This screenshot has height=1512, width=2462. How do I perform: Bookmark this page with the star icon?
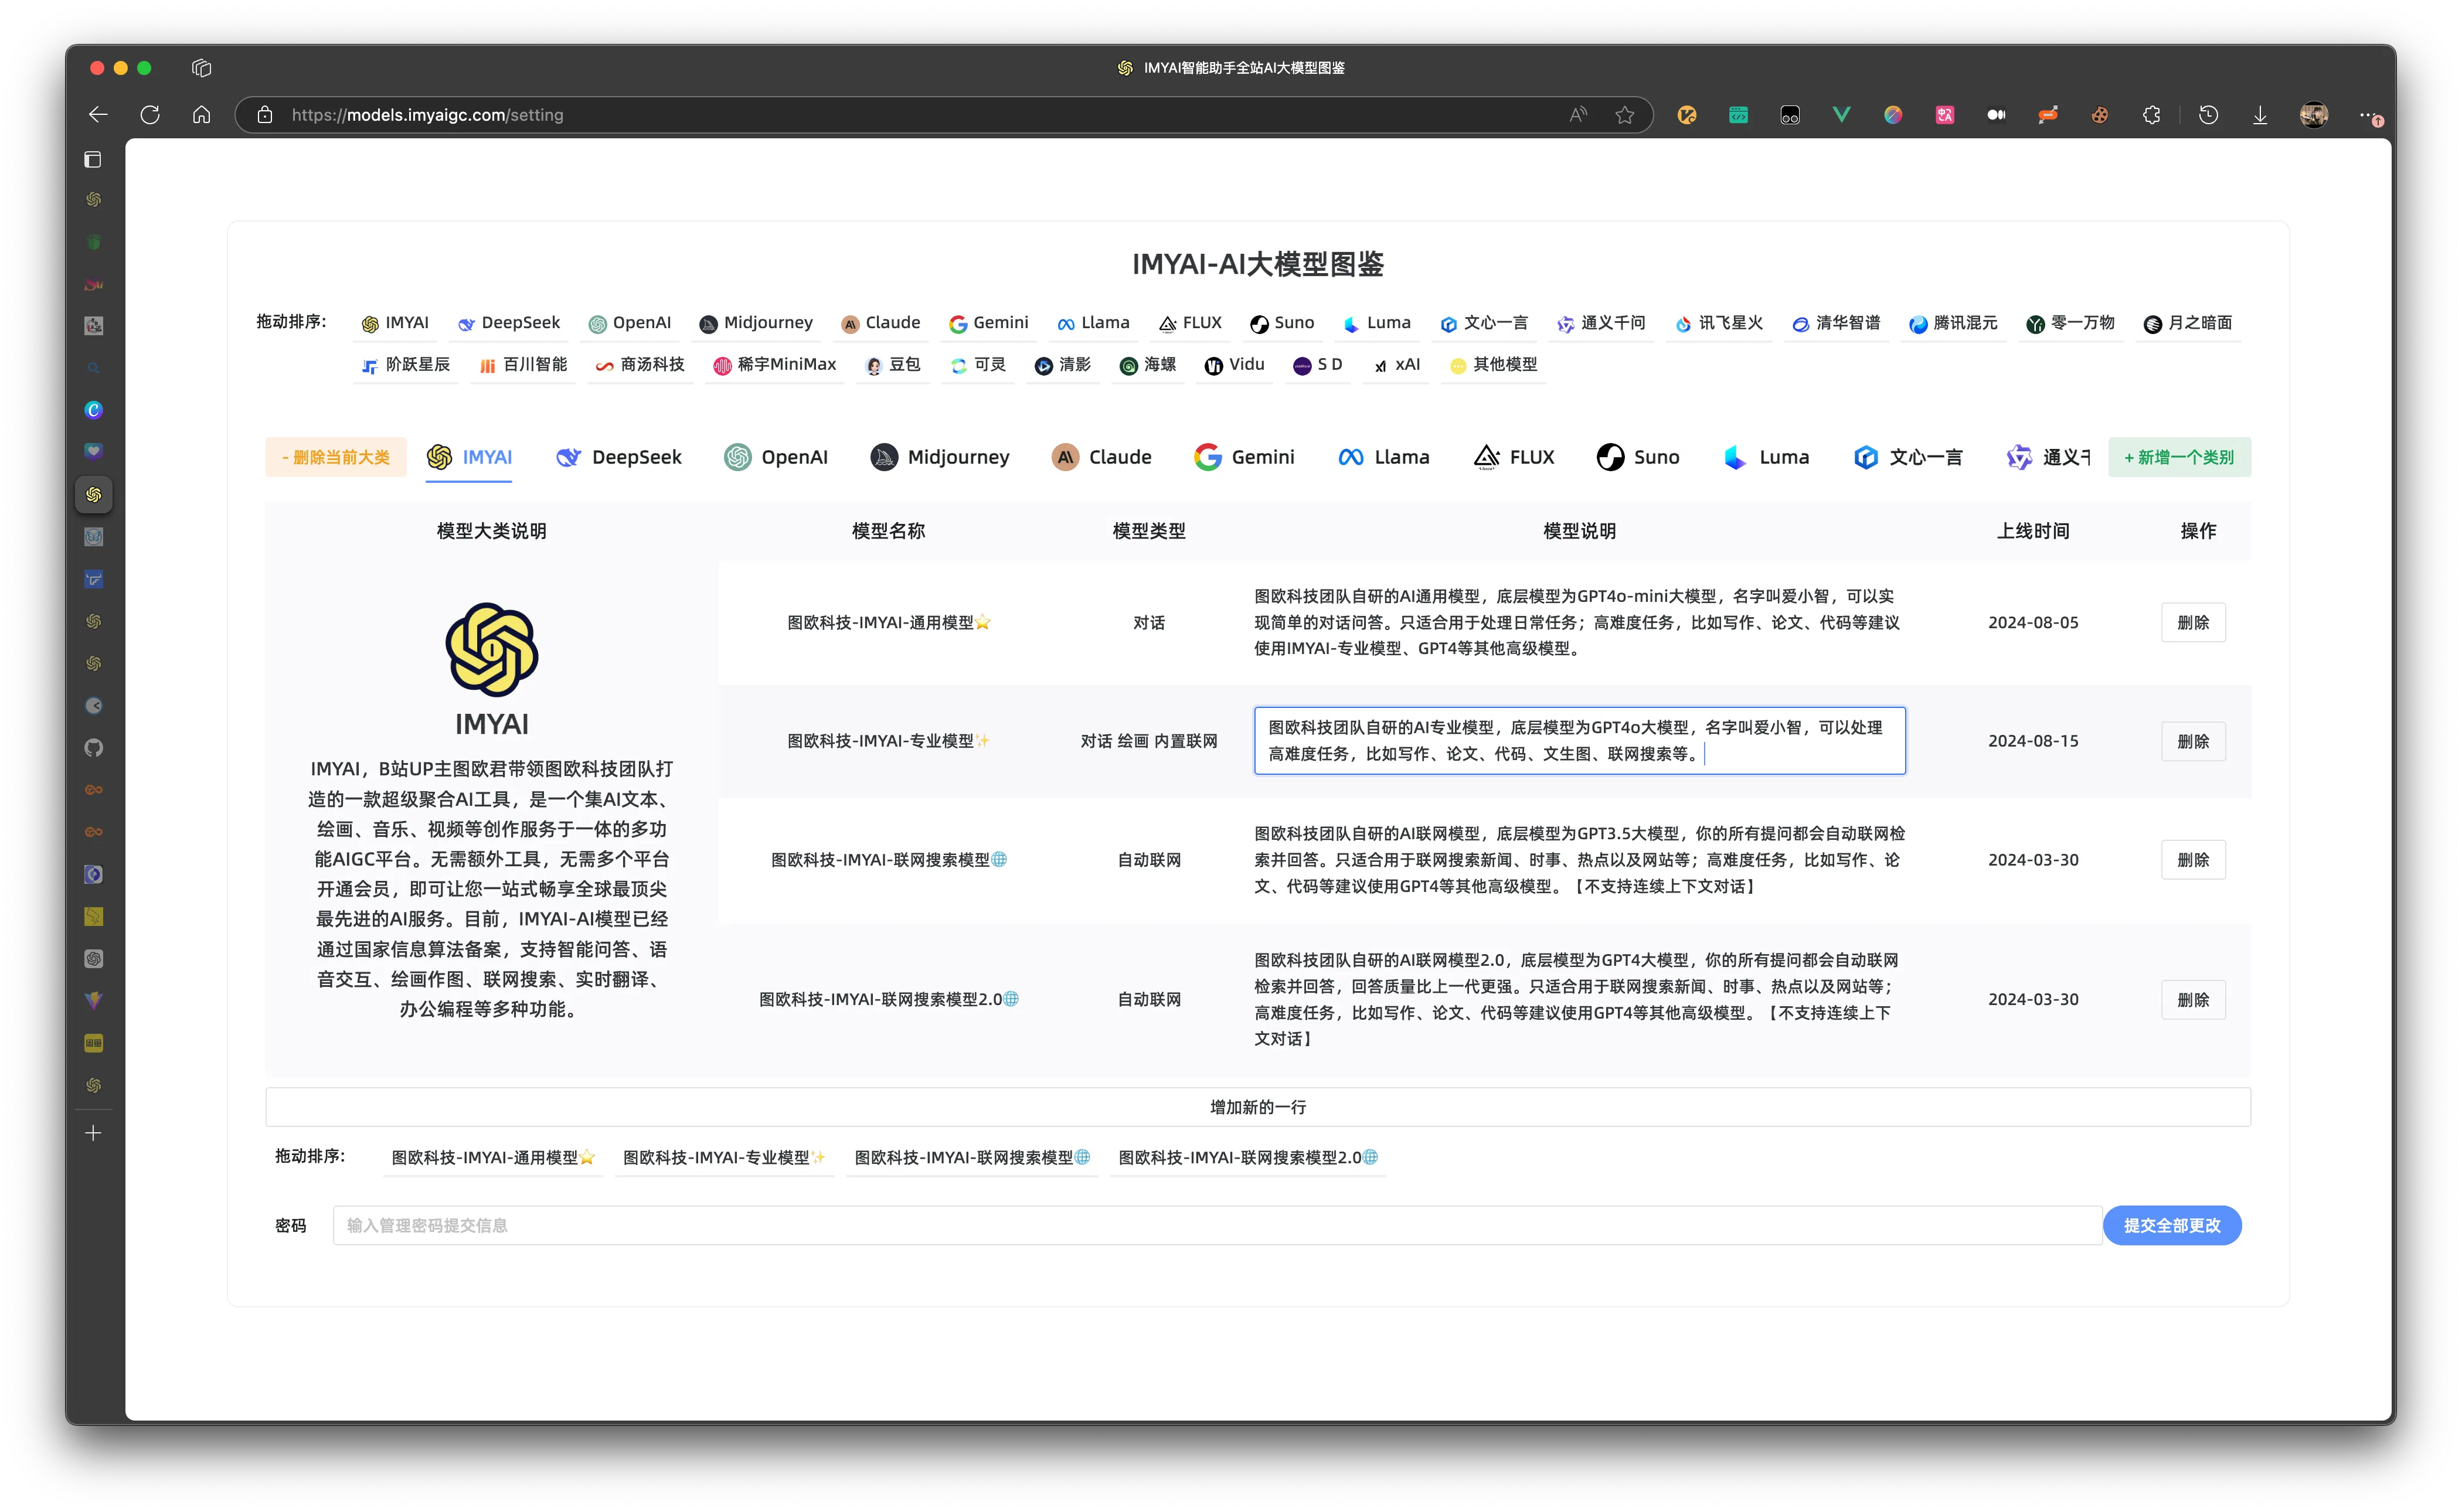1625,115
